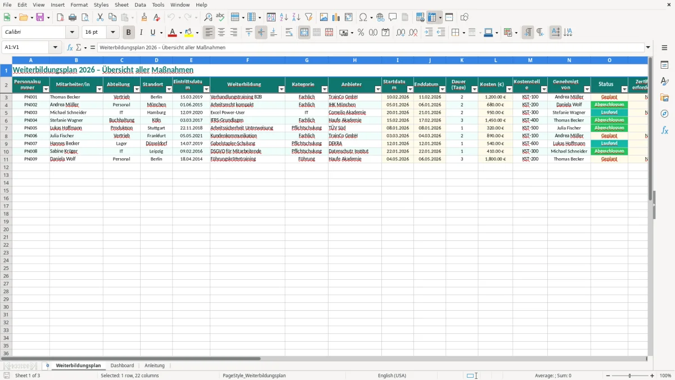Click the 100% zoom level
Screen dimensions: 675x380
tap(665, 375)
